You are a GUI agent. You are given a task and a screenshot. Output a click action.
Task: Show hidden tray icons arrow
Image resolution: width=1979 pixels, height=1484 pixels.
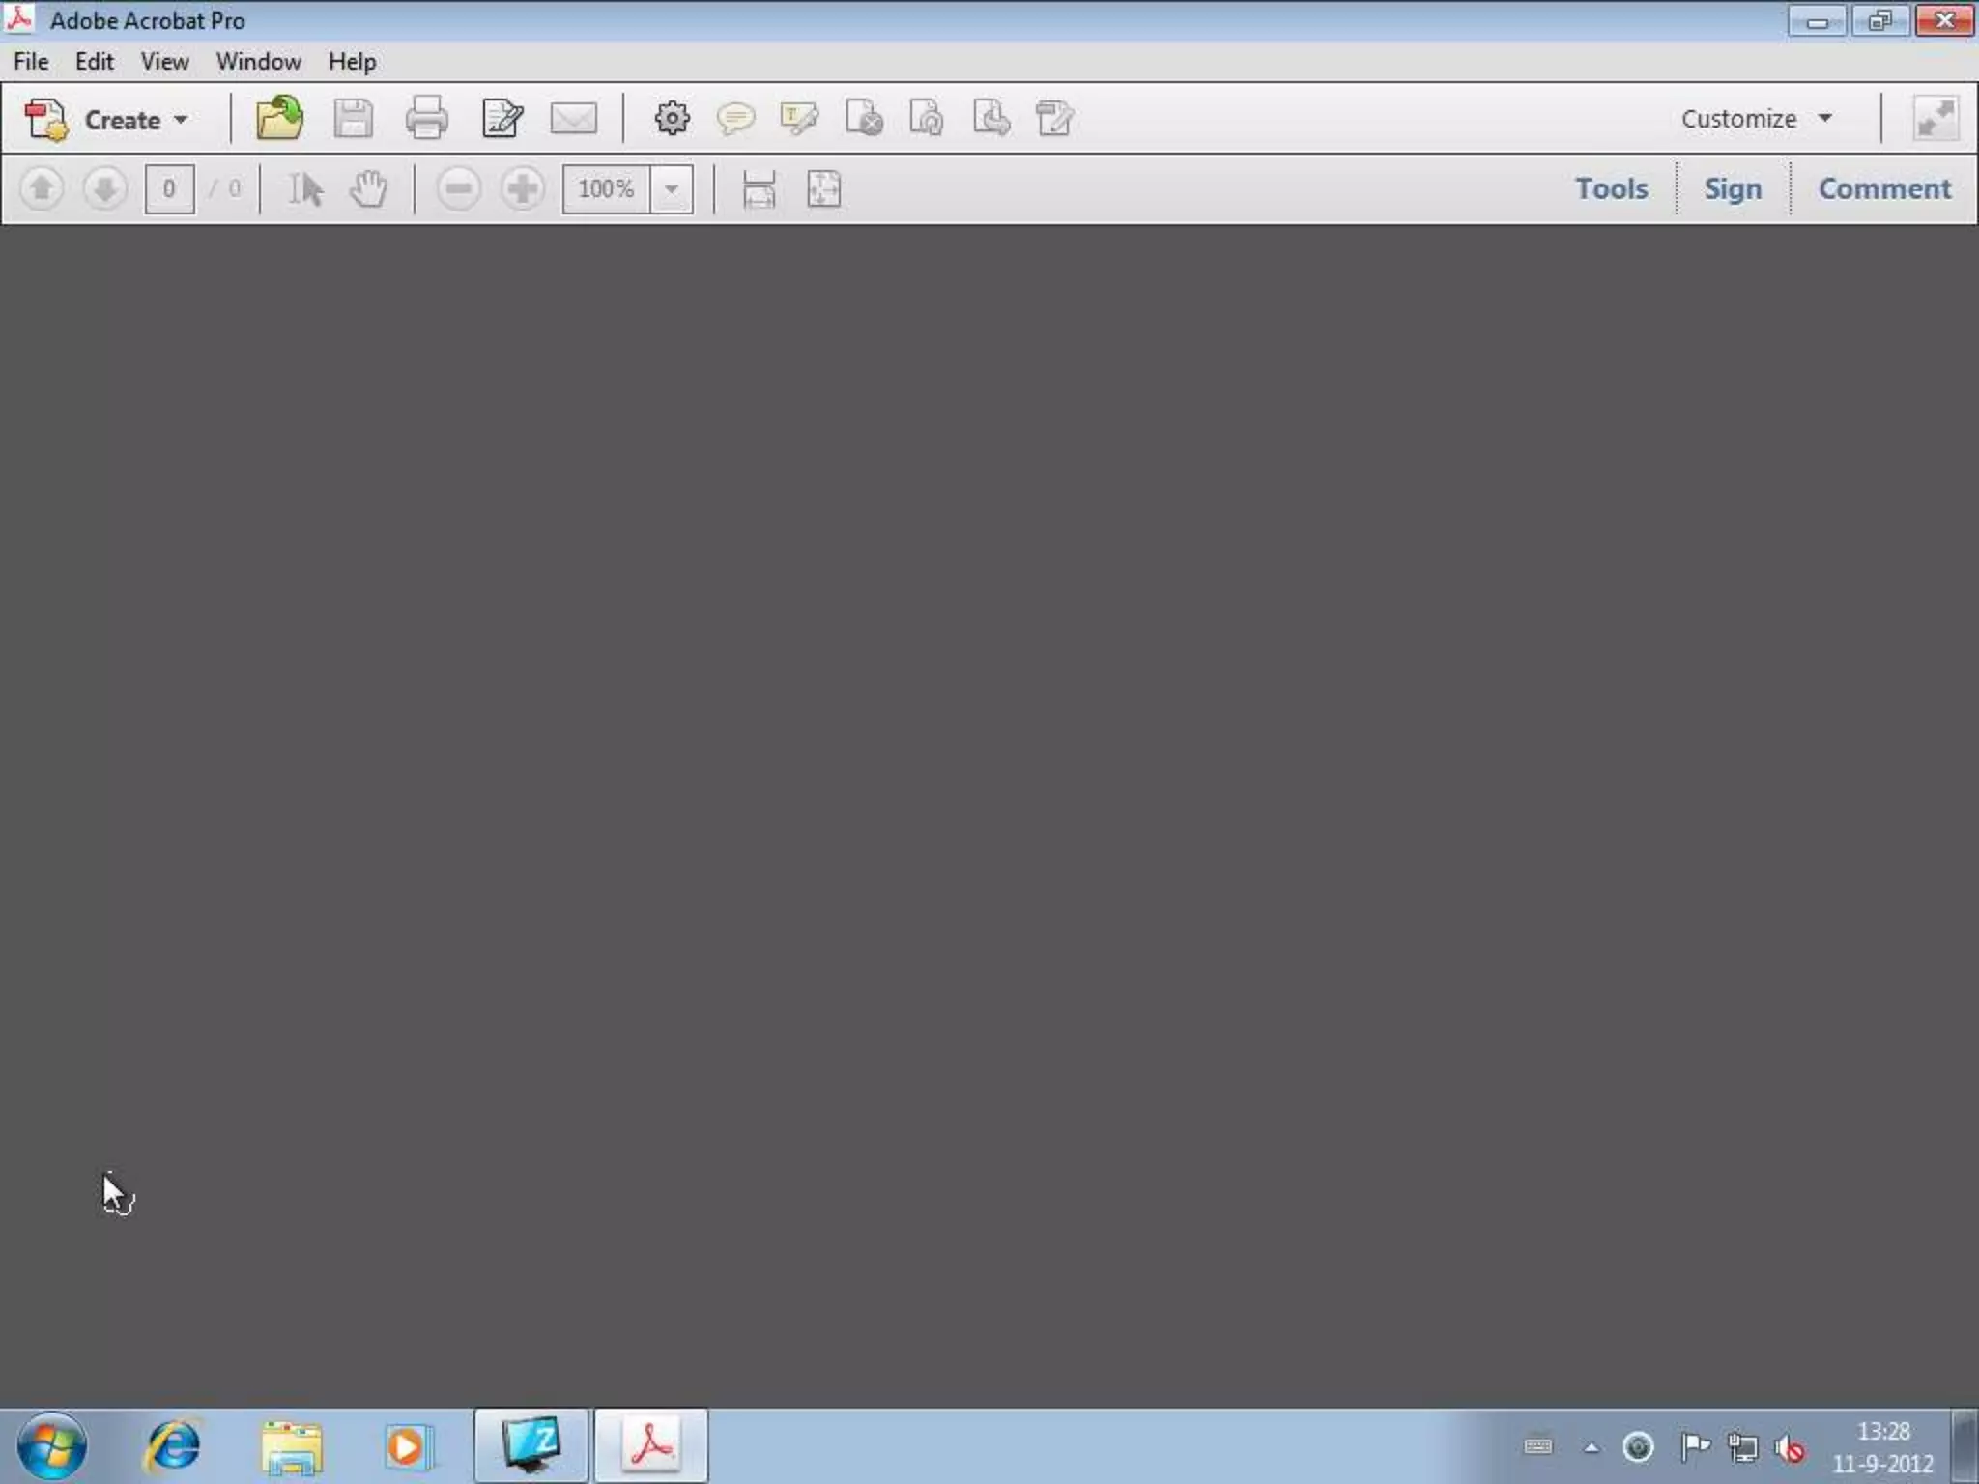1592,1447
